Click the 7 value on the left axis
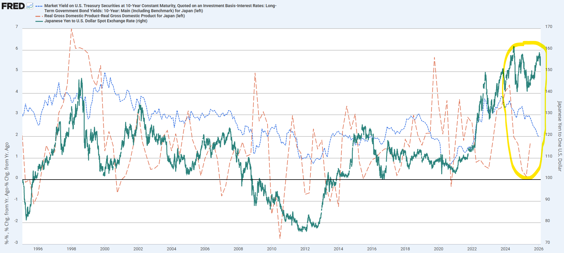The height and width of the screenshot is (253, 564). coord(17,26)
